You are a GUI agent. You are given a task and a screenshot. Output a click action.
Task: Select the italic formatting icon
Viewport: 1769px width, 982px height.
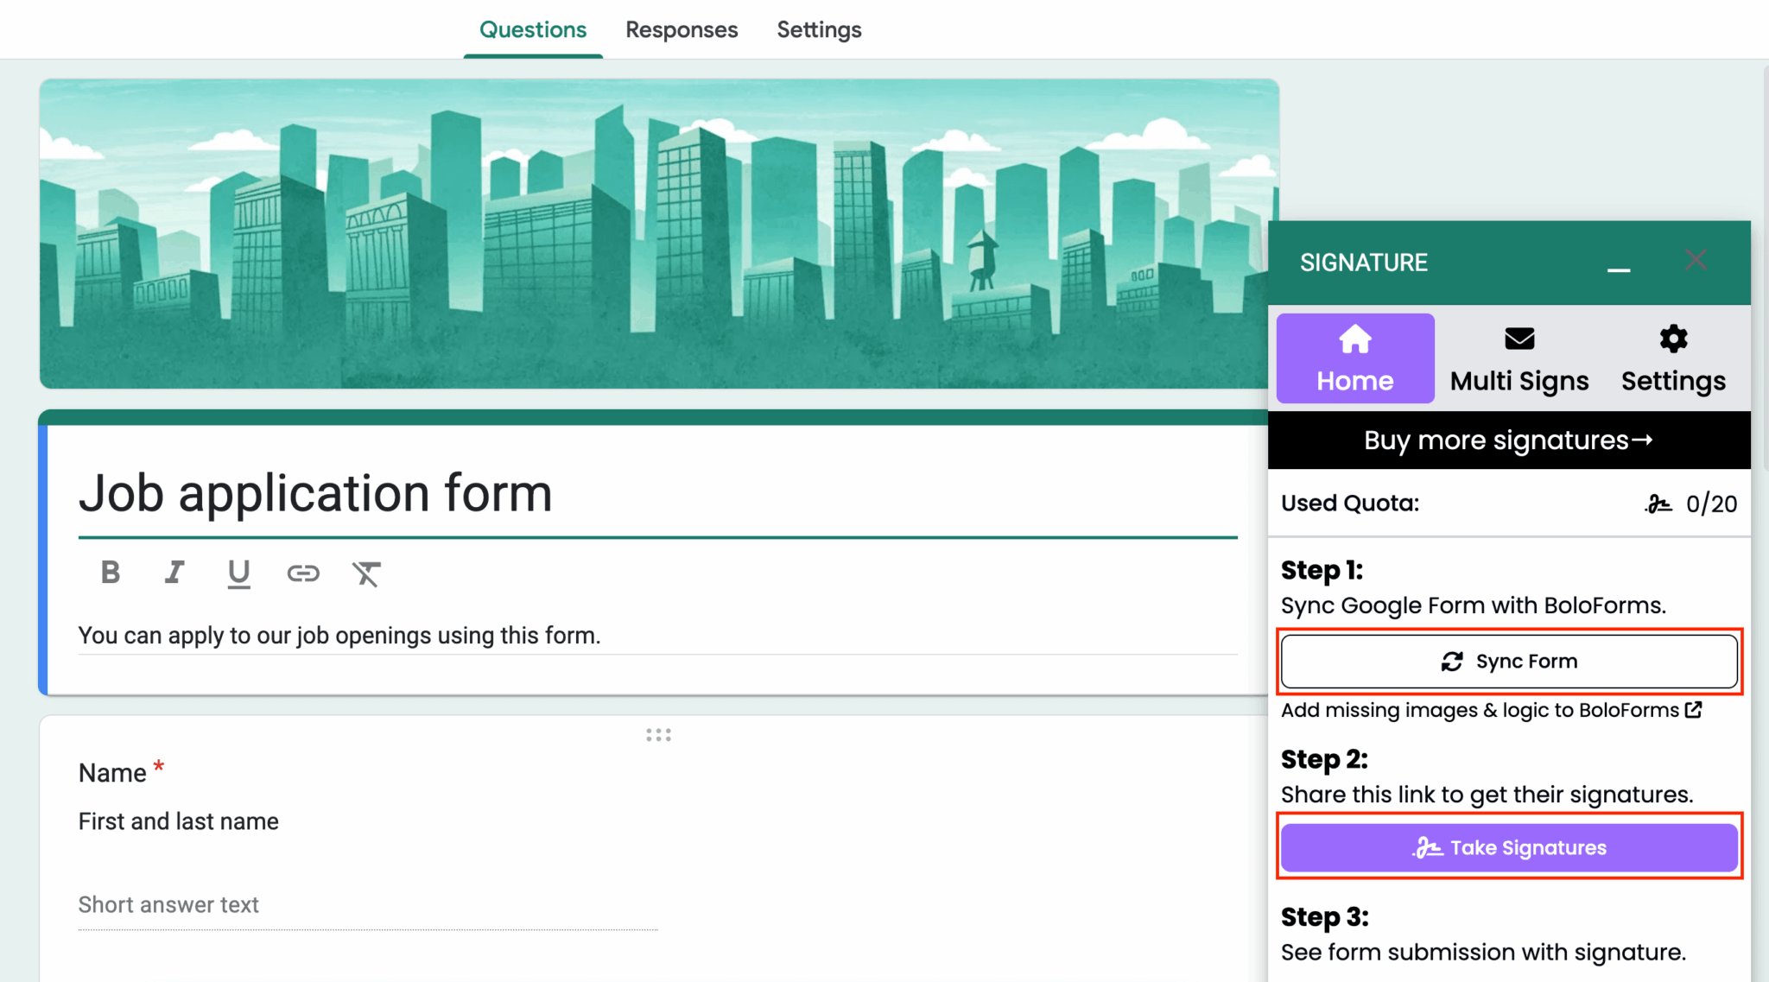coord(174,573)
